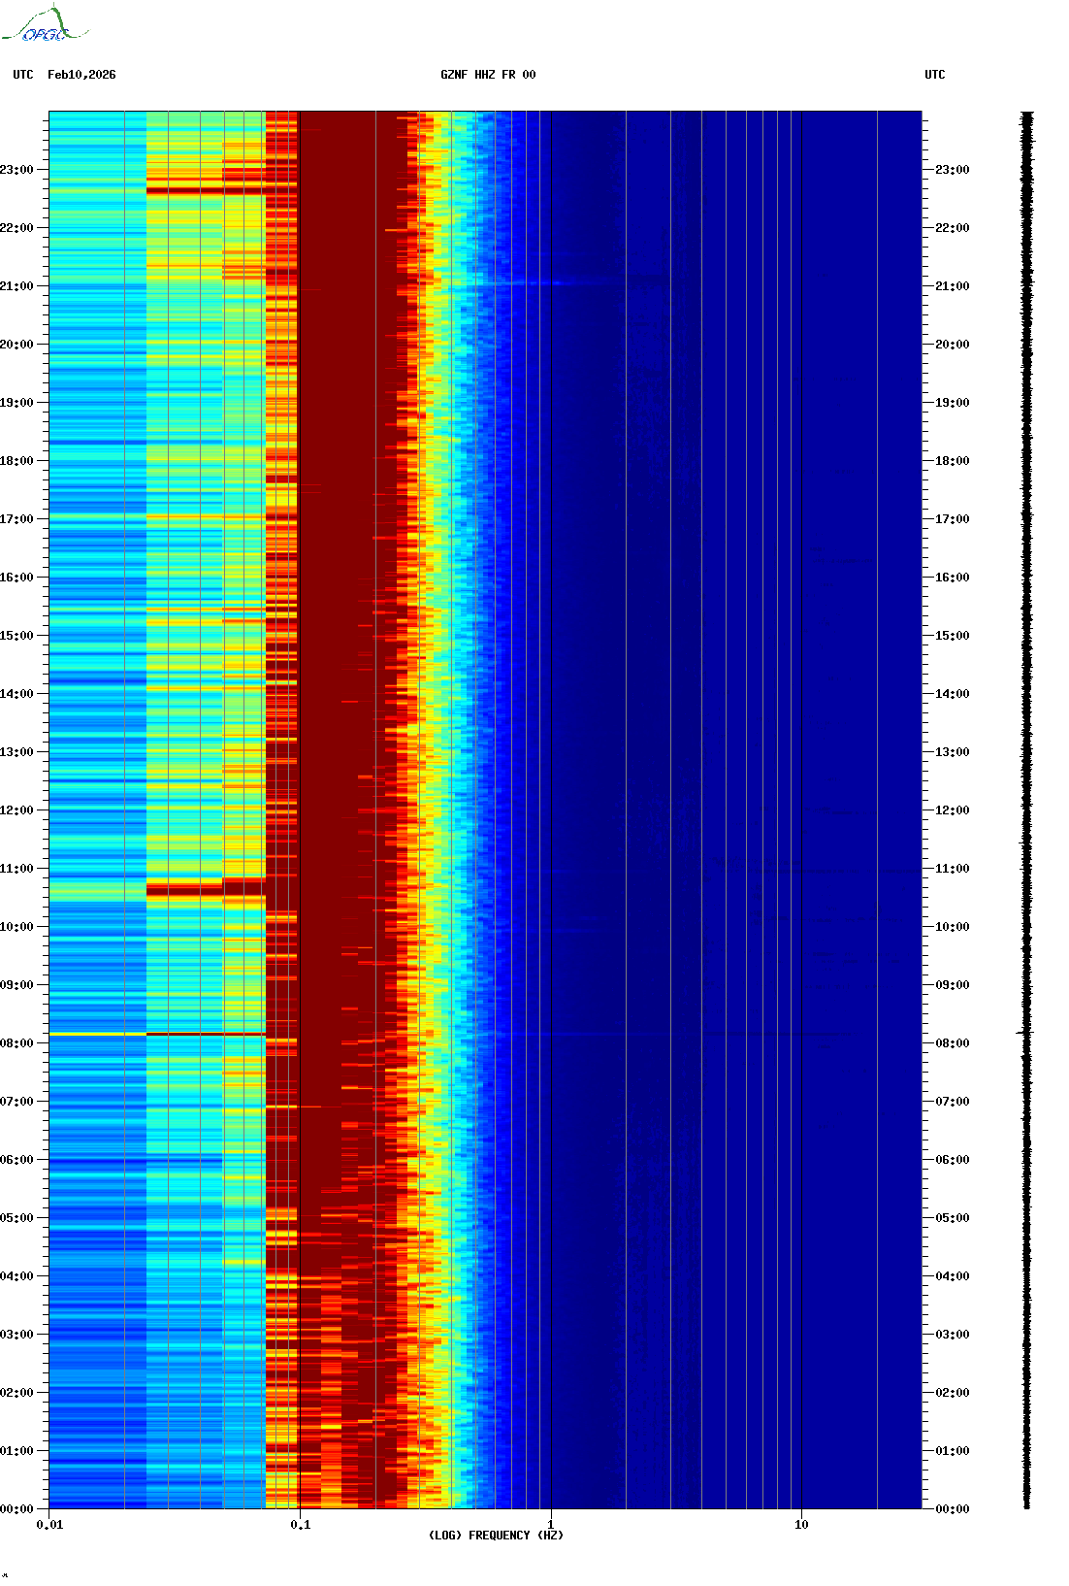Click the 1 Hz frequency tick label
This screenshot has width=1069, height=1586.
tap(551, 1525)
